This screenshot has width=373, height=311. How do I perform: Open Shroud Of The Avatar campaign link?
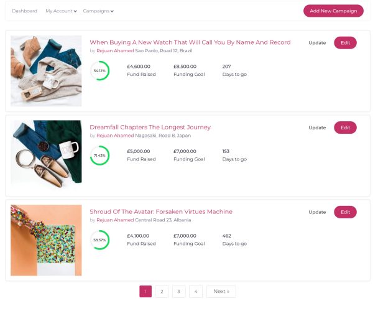(x=161, y=211)
